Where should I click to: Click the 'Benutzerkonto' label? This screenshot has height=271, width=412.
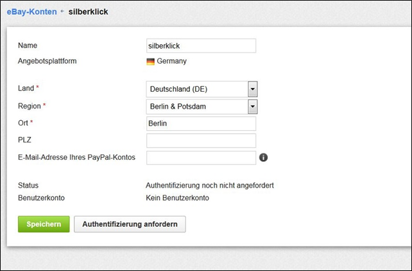coord(41,198)
